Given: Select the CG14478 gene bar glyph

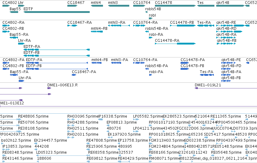Looking at the screenshot, I should click(175, 6).
